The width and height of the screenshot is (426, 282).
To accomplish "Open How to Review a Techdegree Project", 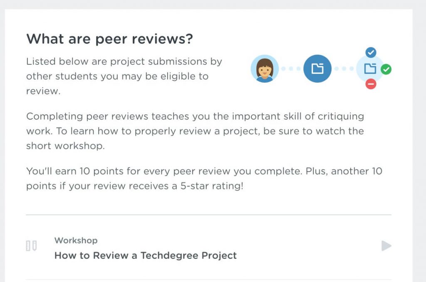I will click(146, 255).
